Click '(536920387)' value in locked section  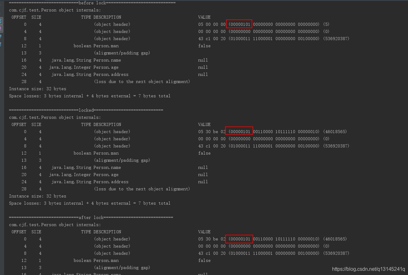(x=336, y=146)
